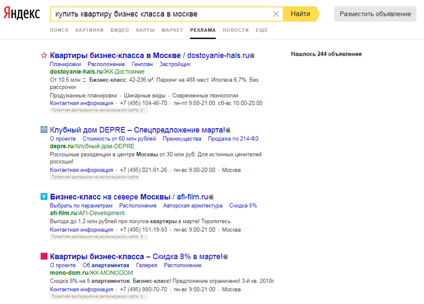Screen dimensions: 424x304
Task: Select the Реклама tab
Action: pyautogui.click(x=203, y=30)
